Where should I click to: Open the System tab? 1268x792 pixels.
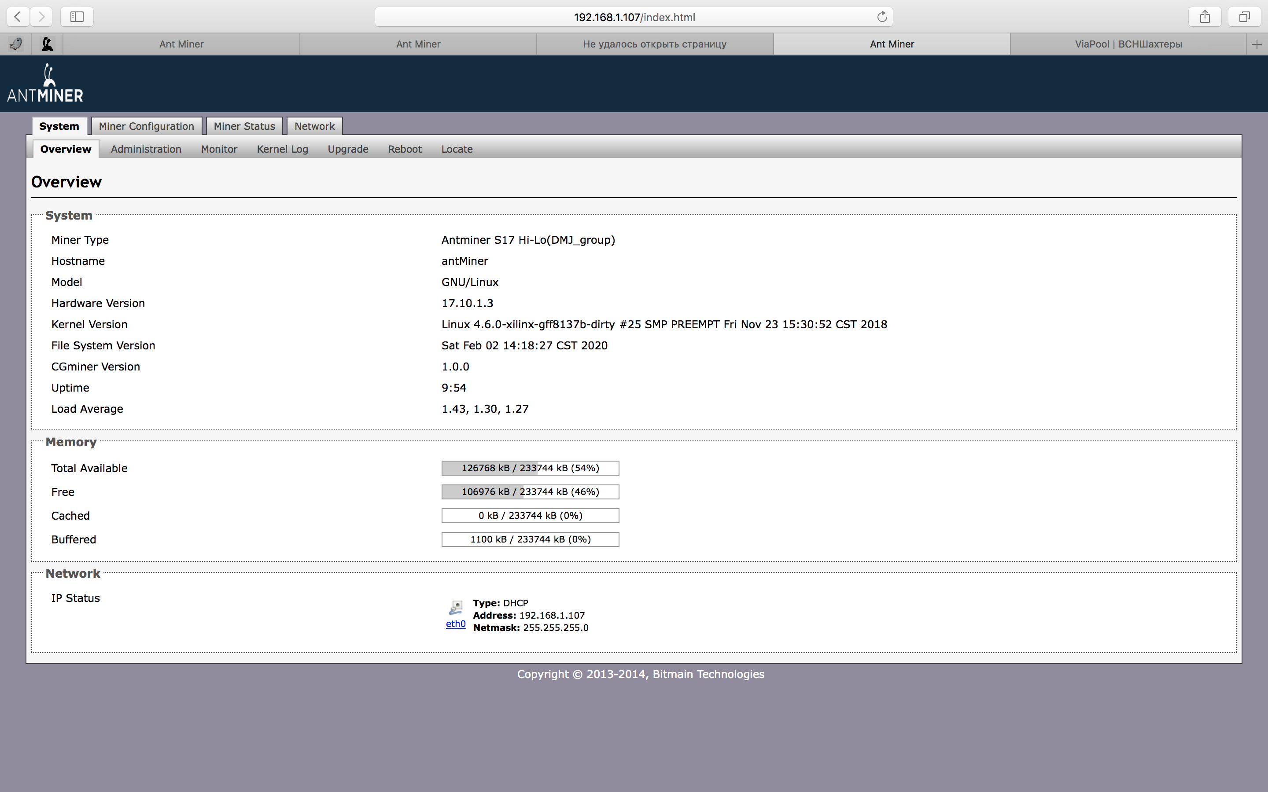[59, 126]
